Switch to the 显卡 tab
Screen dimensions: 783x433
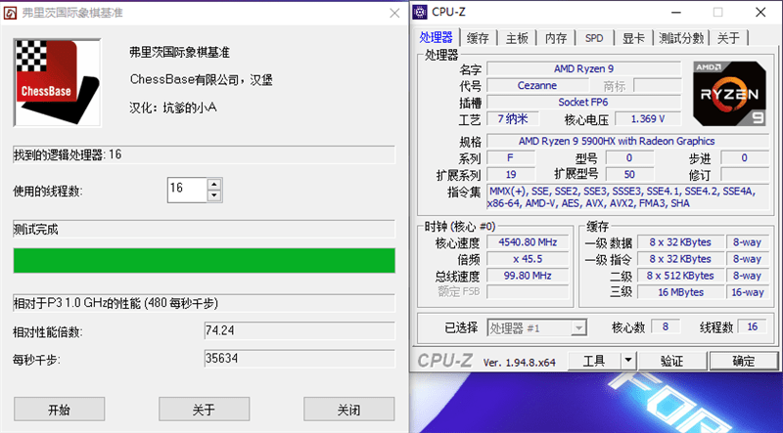pos(633,38)
